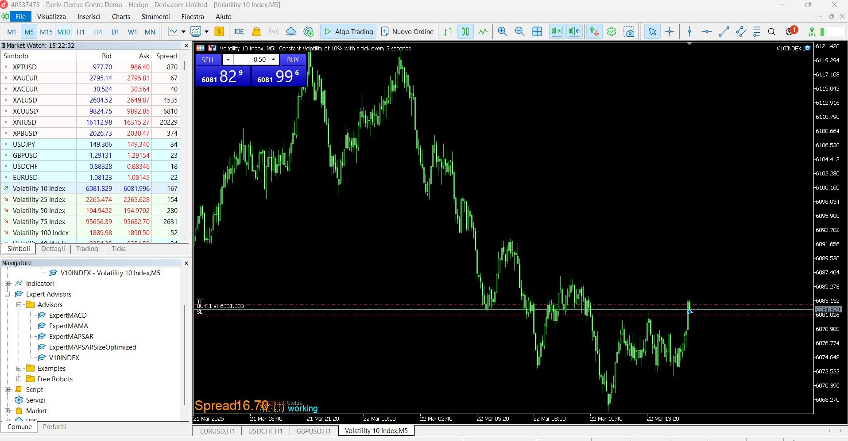848x441 pixels.
Task: Collapse the Expert Advisors tree node
Action: (7, 294)
